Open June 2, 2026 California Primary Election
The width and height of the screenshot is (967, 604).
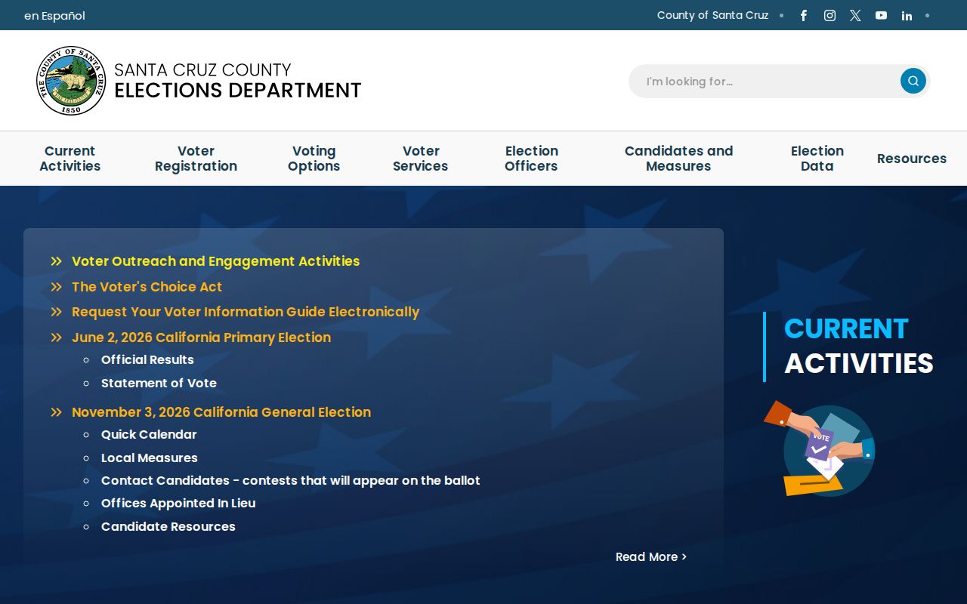[x=201, y=337]
